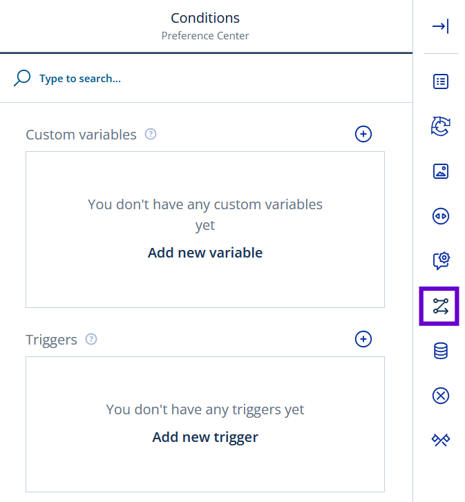The width and height of the screenshot is (465, 502).
Task: Add a custom variable with plus button
Action: (363, 134)
